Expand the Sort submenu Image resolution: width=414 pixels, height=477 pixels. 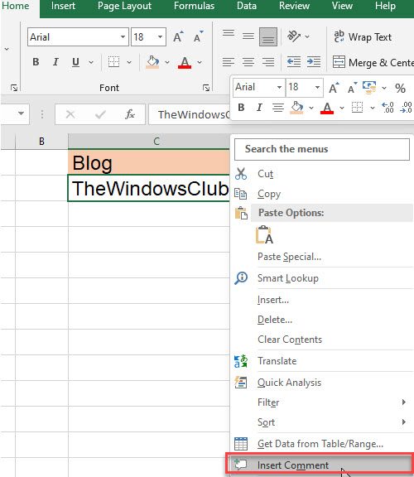322,422
